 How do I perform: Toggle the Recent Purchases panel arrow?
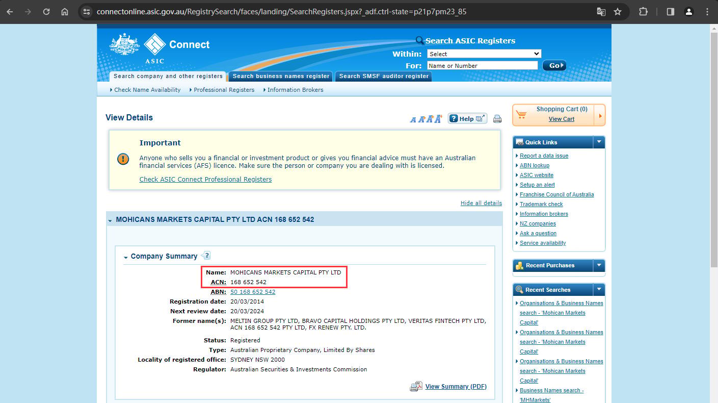click(x=599, y=265)
